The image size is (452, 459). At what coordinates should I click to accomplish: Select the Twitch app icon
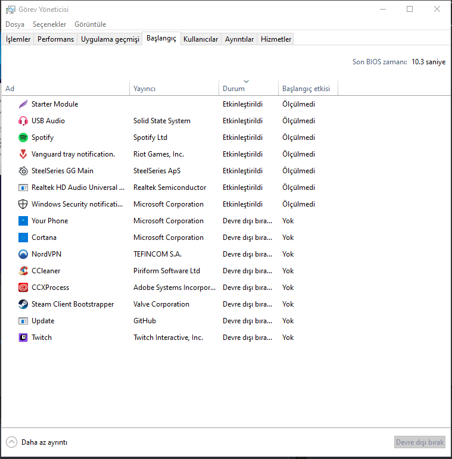23,338
